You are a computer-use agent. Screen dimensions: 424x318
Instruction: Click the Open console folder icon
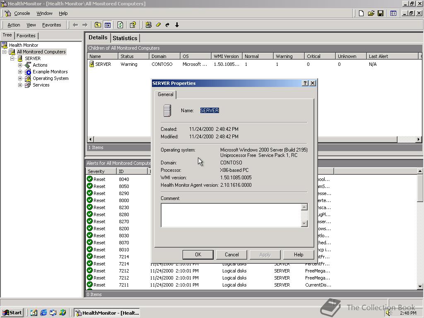(x=371, y=13)
